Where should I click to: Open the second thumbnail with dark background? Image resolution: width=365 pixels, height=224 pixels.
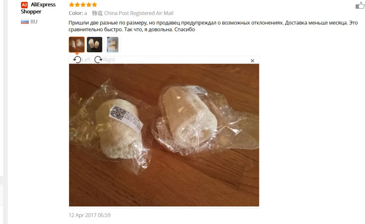(x=95, y=45)
